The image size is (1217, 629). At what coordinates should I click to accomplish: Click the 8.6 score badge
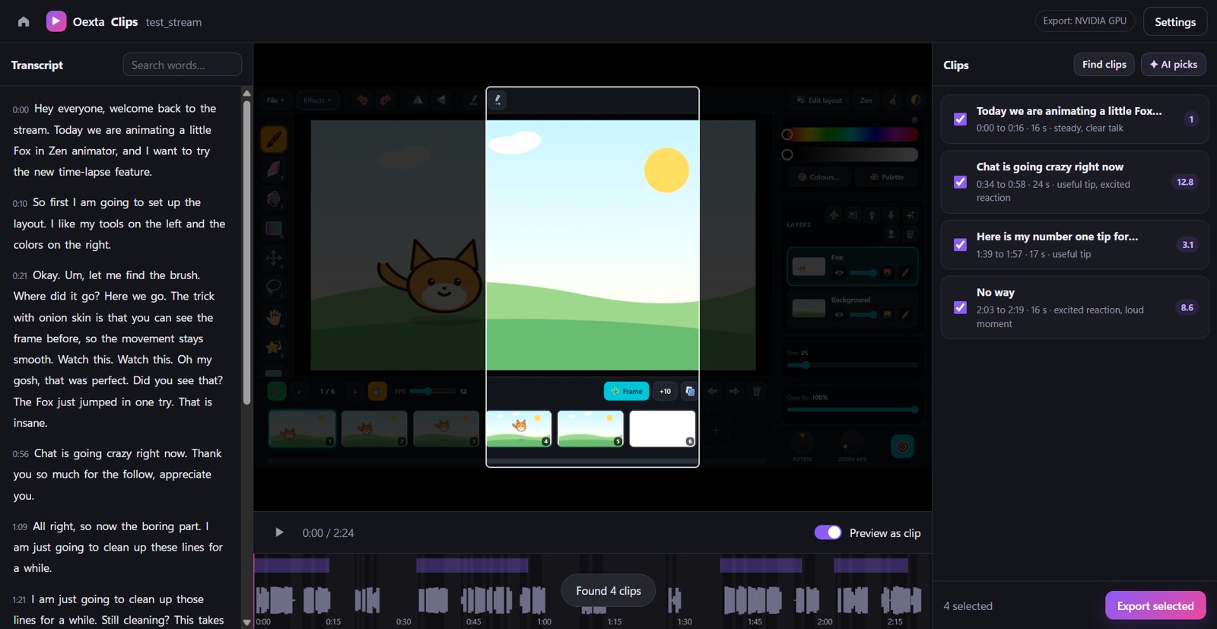click(1187, 307)
